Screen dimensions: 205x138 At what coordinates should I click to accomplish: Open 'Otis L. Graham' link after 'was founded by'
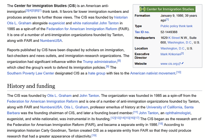pyautogui.click(x=59, y=96)
